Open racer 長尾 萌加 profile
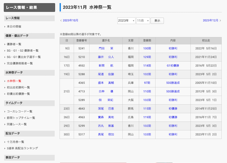 point(106,134)
